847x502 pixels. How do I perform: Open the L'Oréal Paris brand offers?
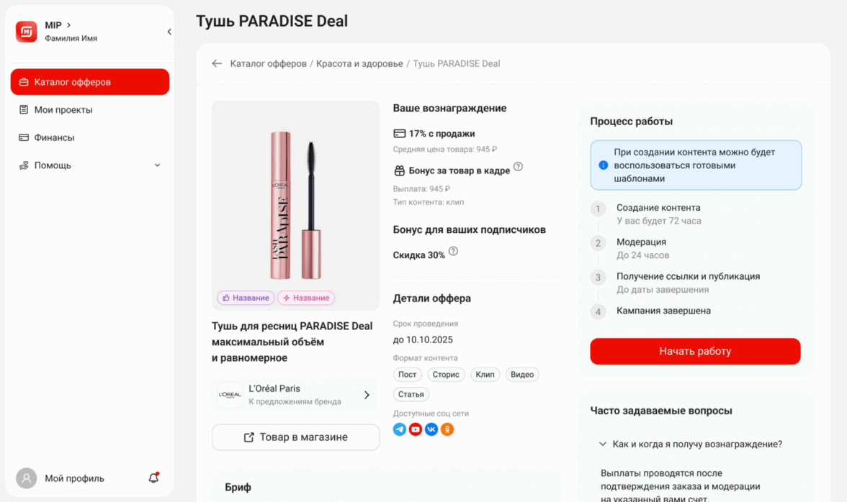(295, 396)
